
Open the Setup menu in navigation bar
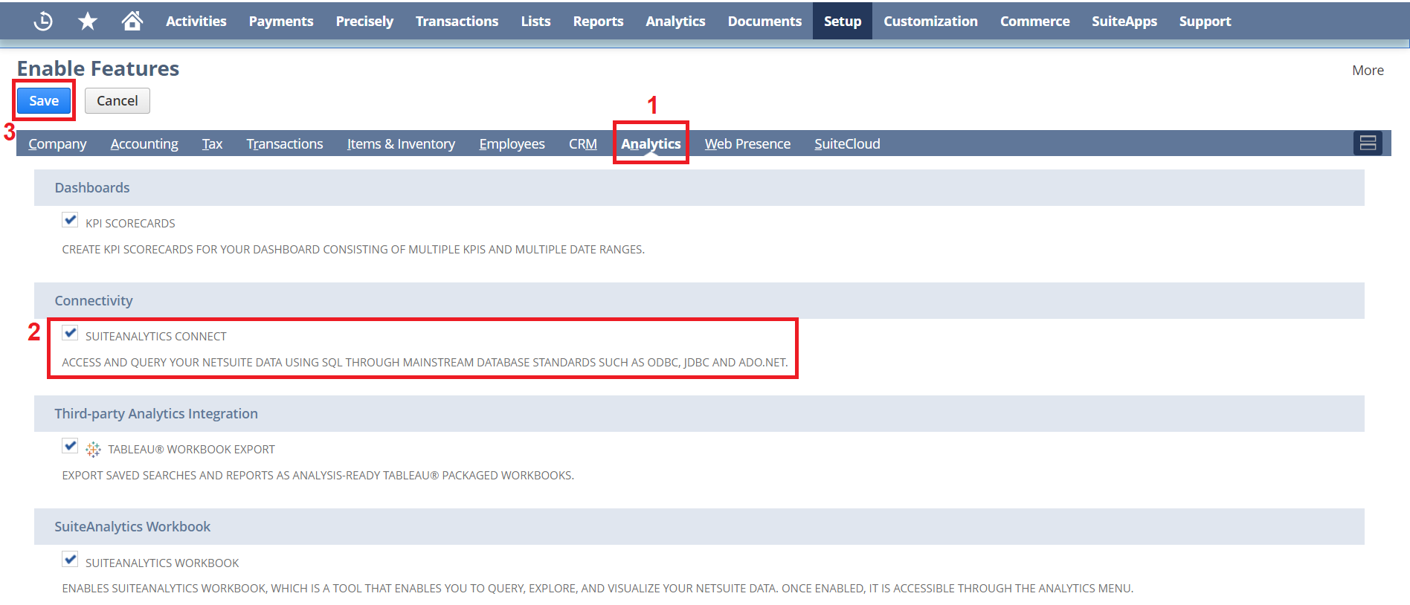tap(842, 22)
